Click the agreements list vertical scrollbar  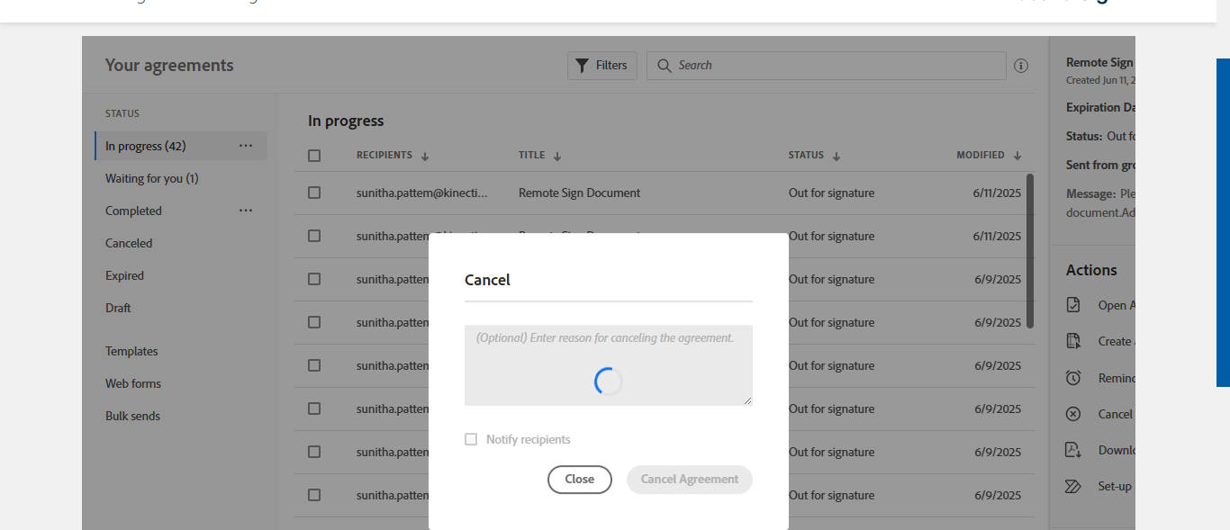coord(1030,251)
